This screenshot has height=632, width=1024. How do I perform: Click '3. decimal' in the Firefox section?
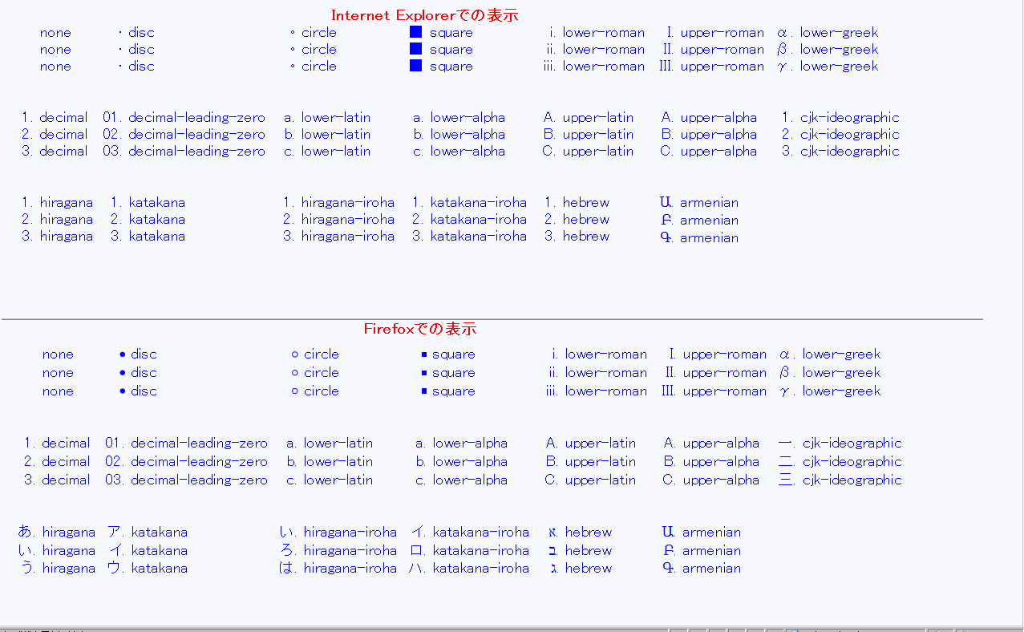pos(57,480)
